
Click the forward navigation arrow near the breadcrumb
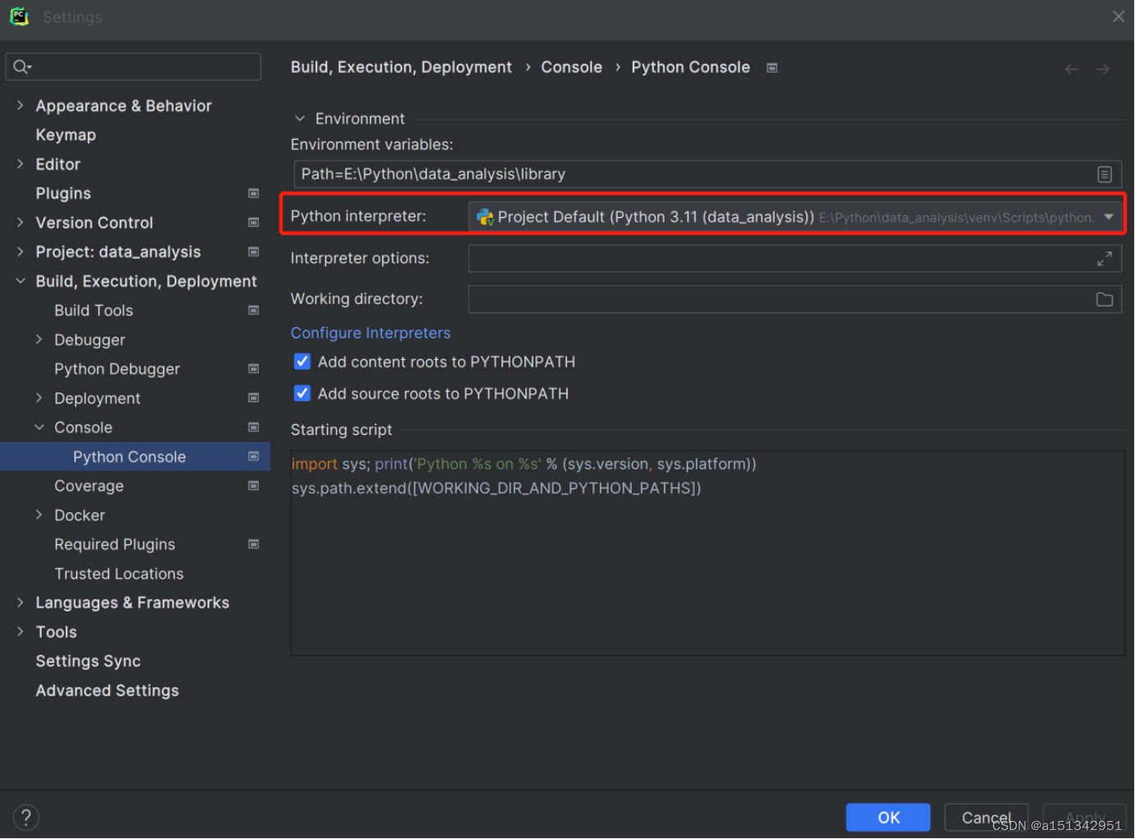pos(1102,69)
